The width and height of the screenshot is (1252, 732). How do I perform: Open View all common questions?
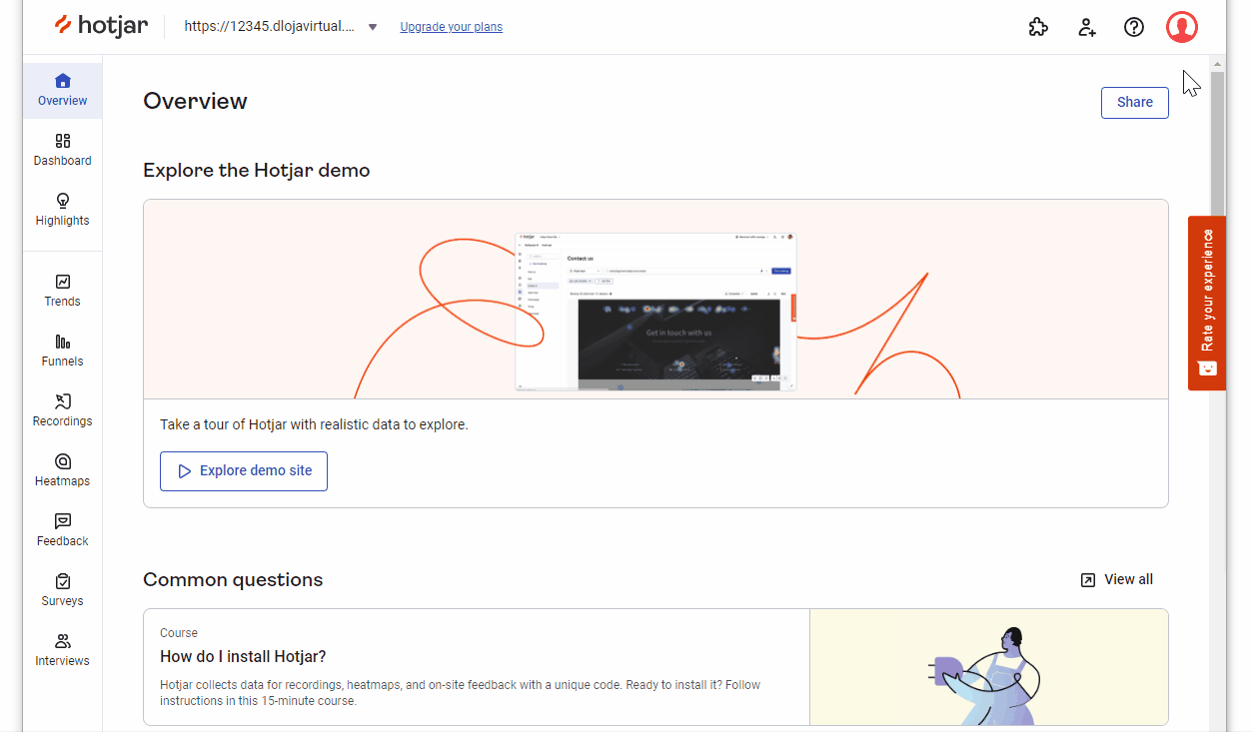pyautogui.click(x=1117, y=579)
